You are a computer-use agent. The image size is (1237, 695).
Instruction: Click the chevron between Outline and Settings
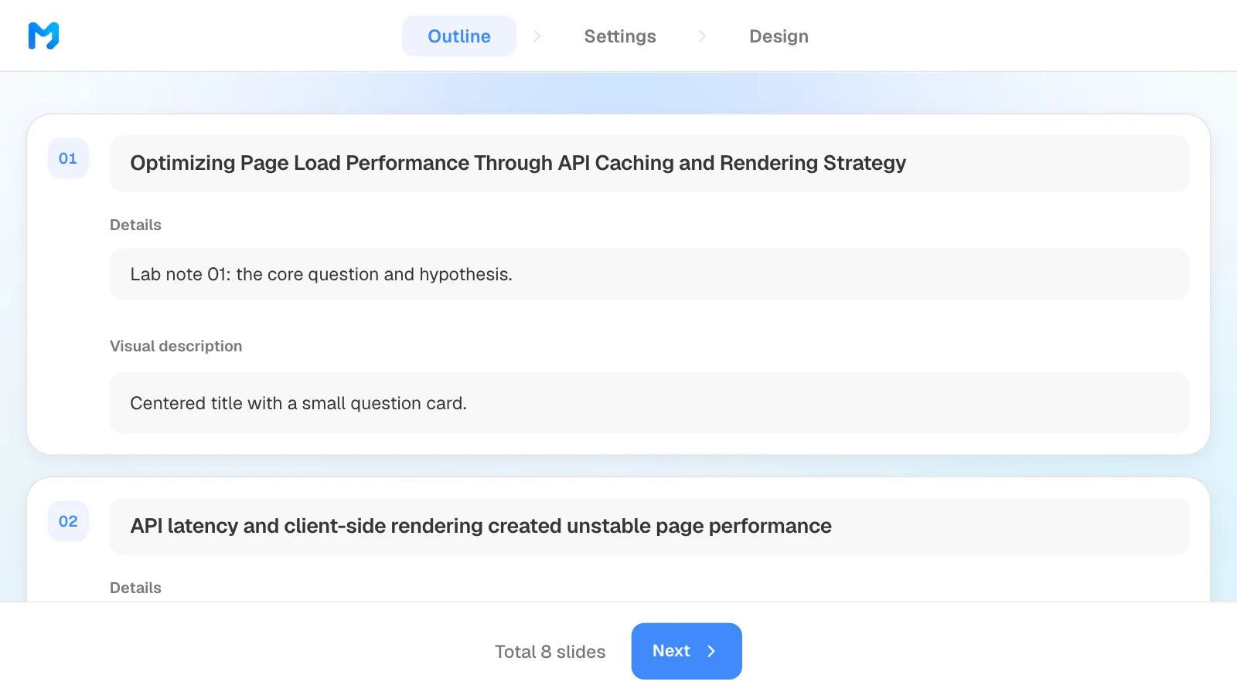[537, 36]
